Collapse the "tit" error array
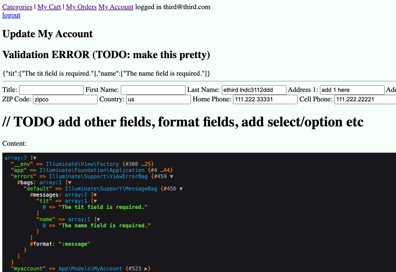 [95, 201]
